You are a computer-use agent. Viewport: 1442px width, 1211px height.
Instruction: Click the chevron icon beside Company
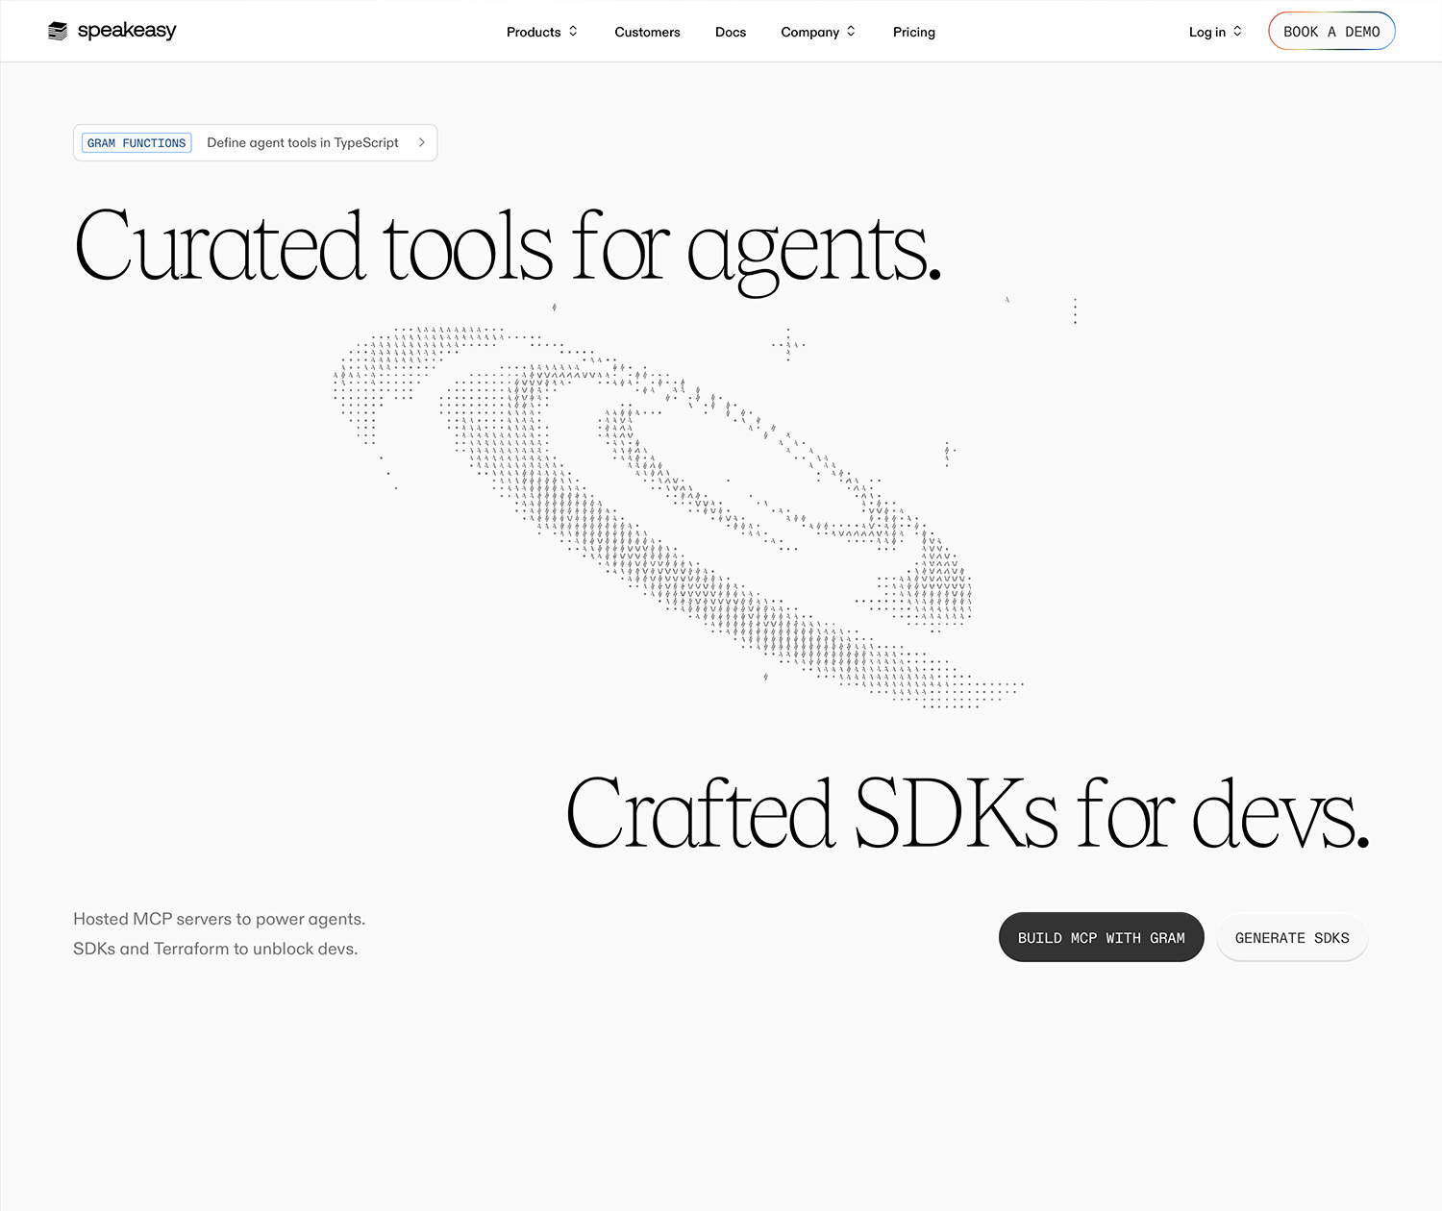[x=850, y=31]
